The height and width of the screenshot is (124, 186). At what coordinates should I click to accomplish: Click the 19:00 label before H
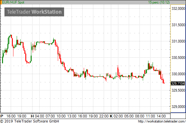click(x=22, y=116)
